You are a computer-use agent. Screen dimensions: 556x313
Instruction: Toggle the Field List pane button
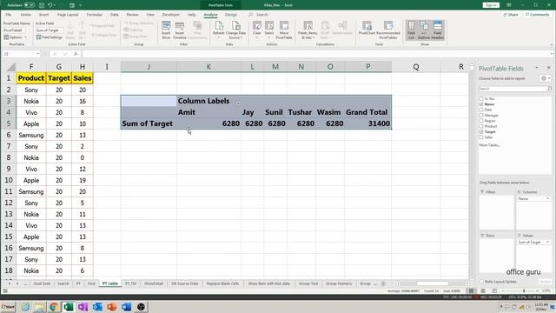coord(411,30)
